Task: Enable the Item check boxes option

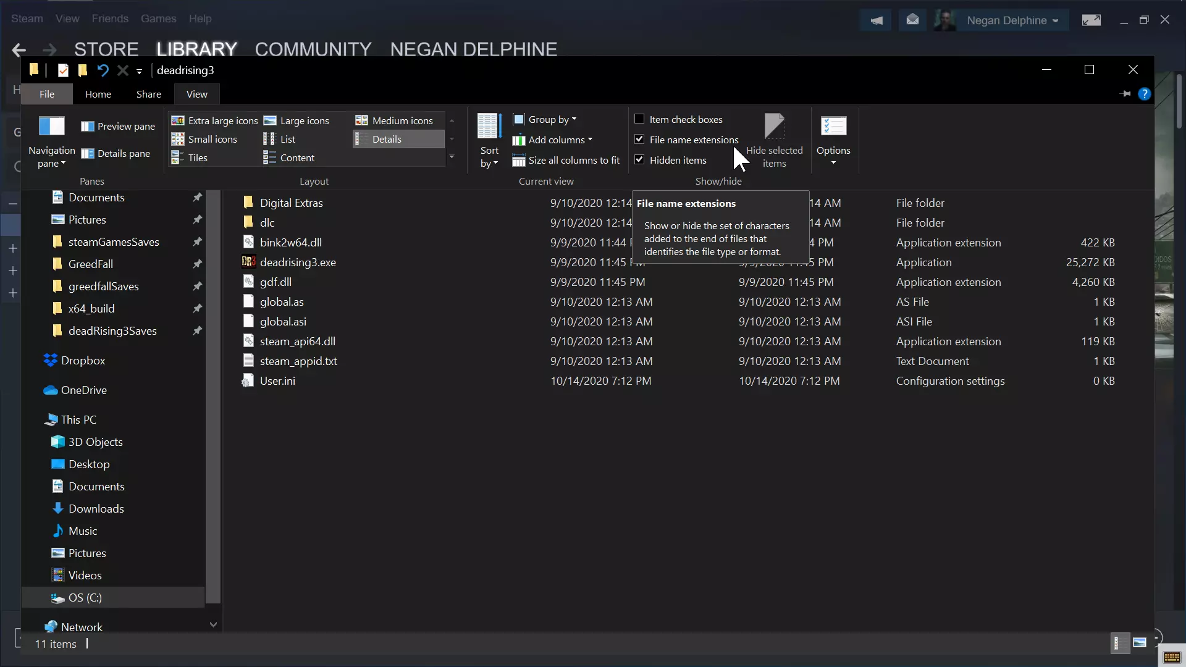Action: point(639,119)
